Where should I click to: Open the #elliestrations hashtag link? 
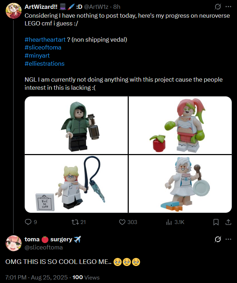coord(45,64)
